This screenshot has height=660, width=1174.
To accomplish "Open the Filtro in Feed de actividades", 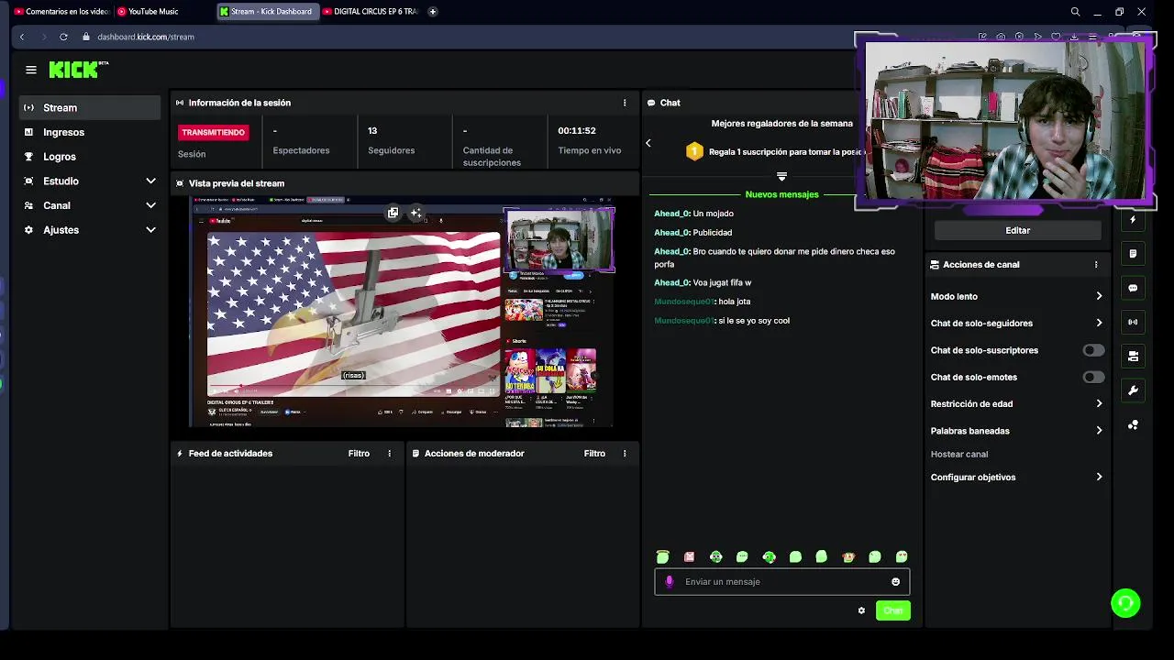I will pyautogui.click(x=359, y=453).
